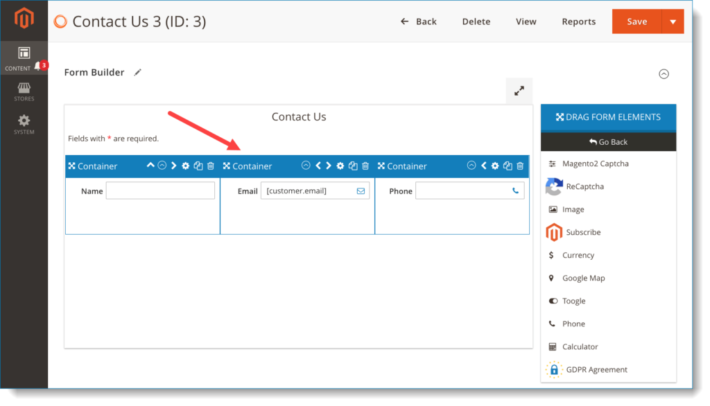Open settings of the first Container

[185, 166]
